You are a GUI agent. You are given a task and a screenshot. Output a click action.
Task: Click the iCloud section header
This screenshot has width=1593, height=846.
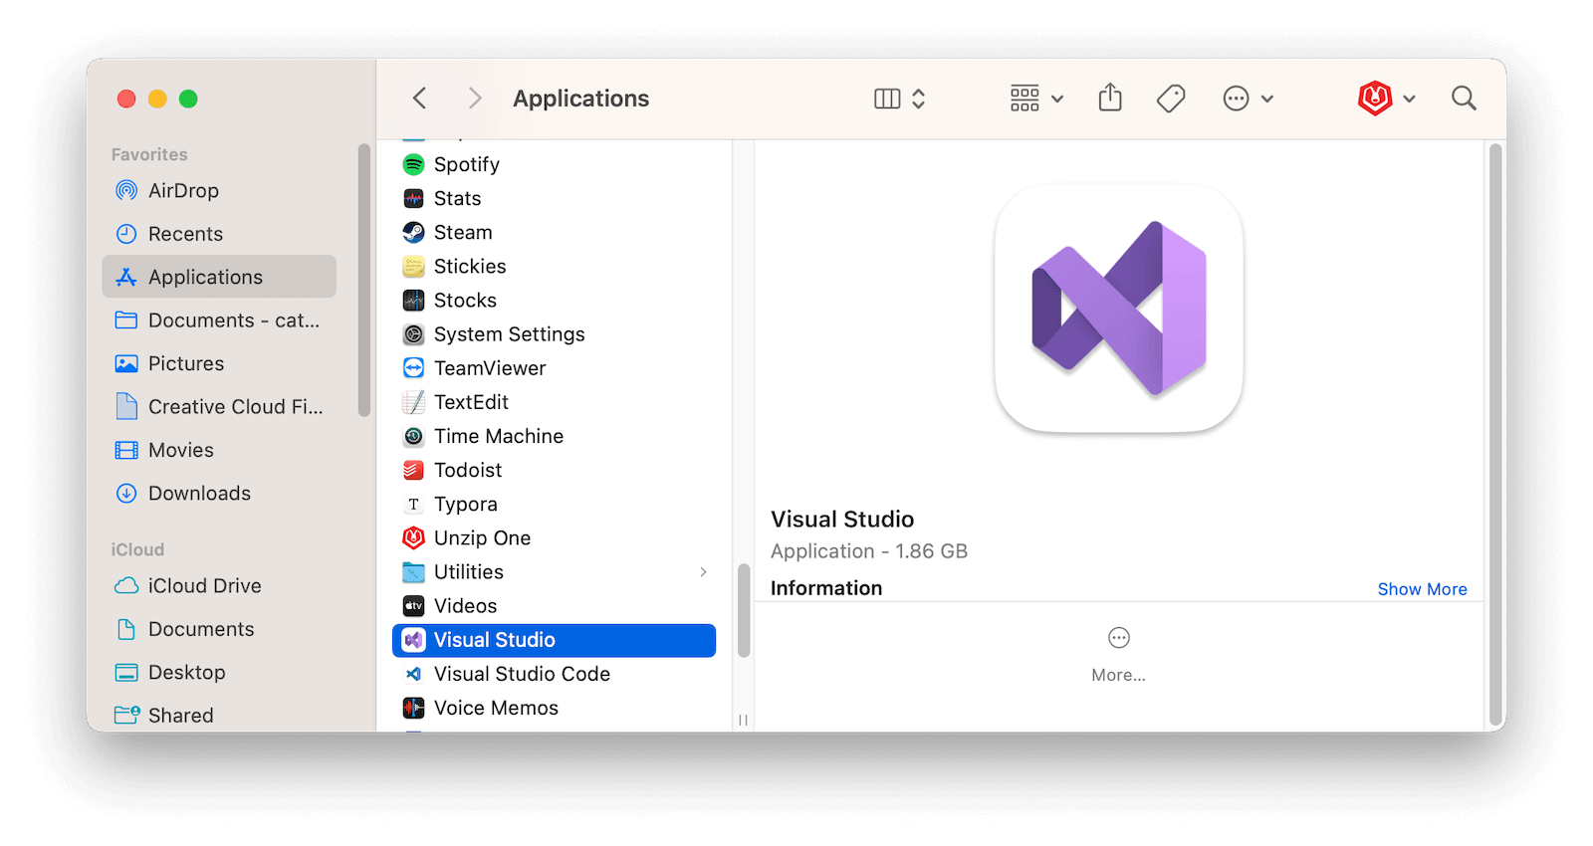pos(137,549)
